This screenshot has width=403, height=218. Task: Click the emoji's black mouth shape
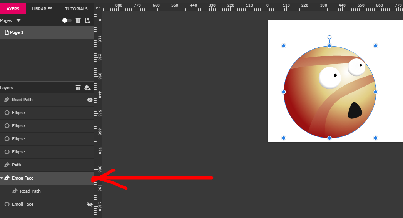pos(355,110)
